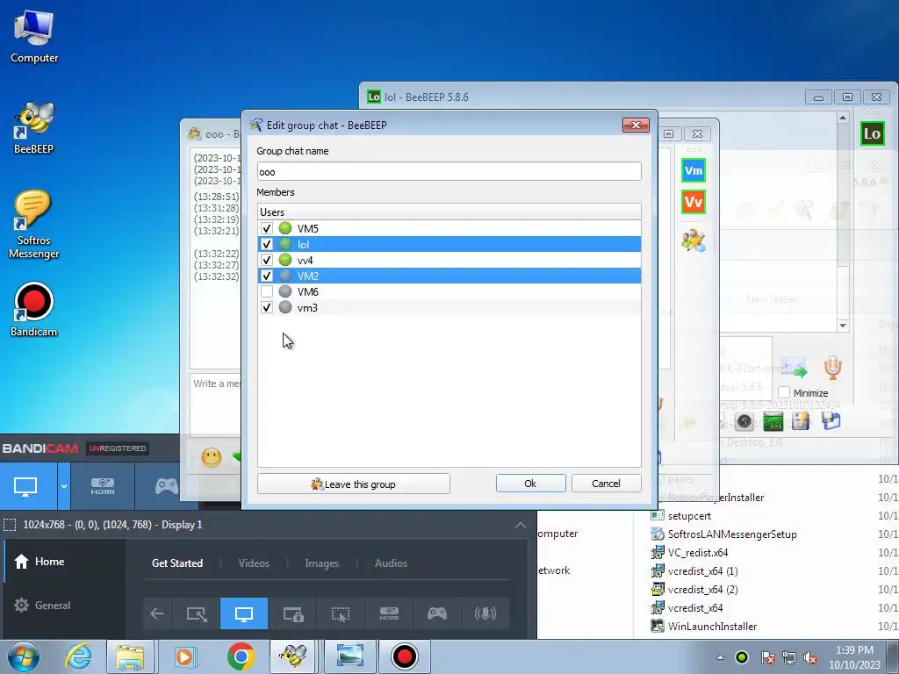Image resolution: width=899 pixels, height=674 pixels.
Task: Click the muted volume tray icon
Action: (810, 657)
